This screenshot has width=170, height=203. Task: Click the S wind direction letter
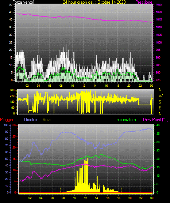[160, 102]
